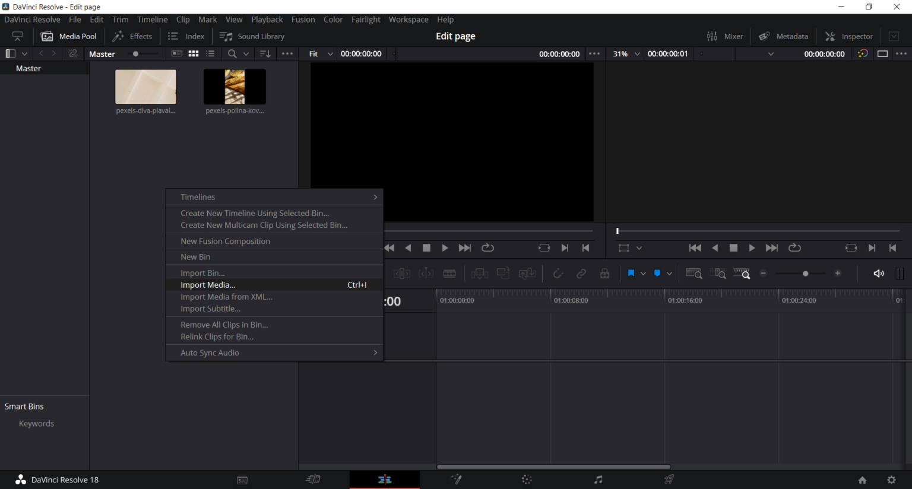
Task: Click the full extent zoom icon
Action: pyautogui.click(x=693, y=273)
